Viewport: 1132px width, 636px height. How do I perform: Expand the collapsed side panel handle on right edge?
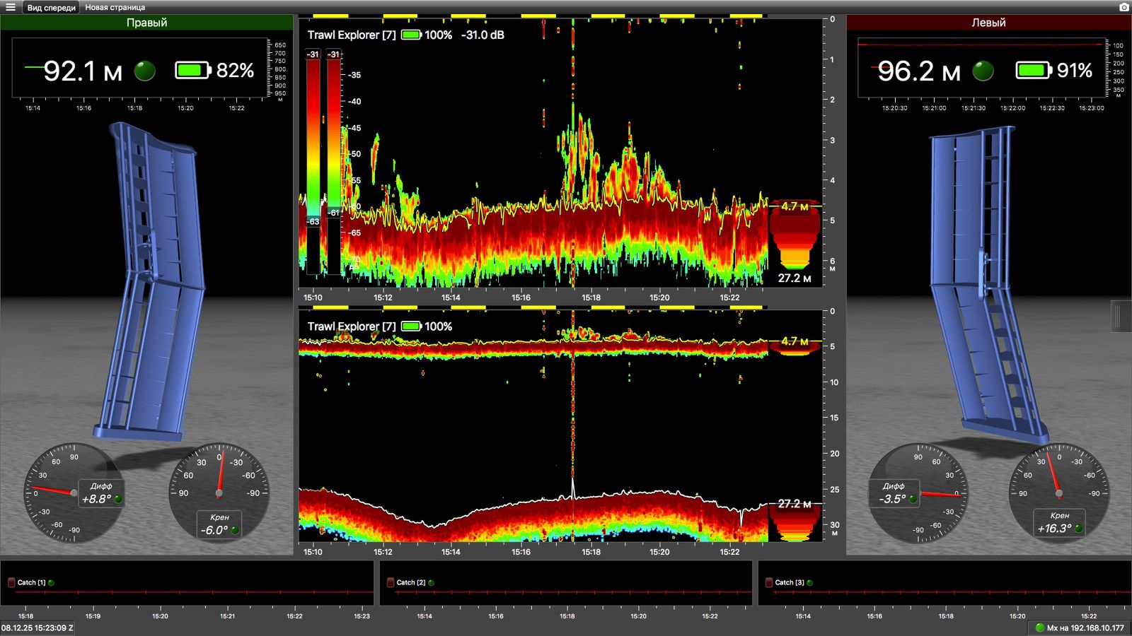click(x=1119, y=316)
